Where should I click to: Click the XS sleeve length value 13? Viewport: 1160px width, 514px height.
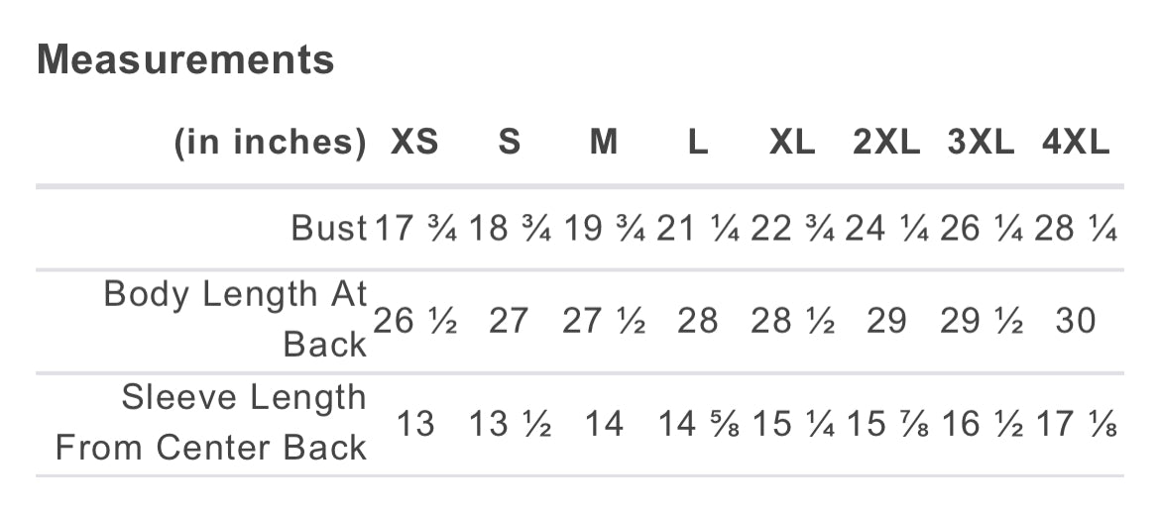point(415,425)
